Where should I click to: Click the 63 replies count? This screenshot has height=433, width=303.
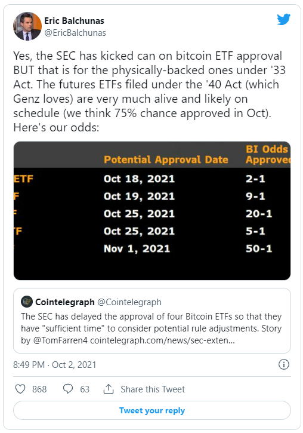85,389
